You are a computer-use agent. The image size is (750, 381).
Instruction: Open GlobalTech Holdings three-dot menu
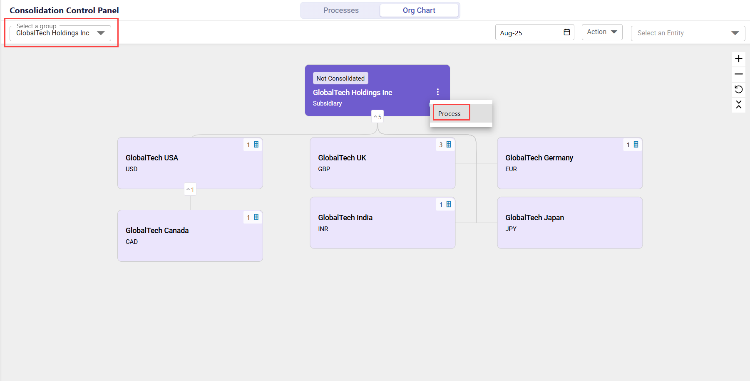[437, 92]
